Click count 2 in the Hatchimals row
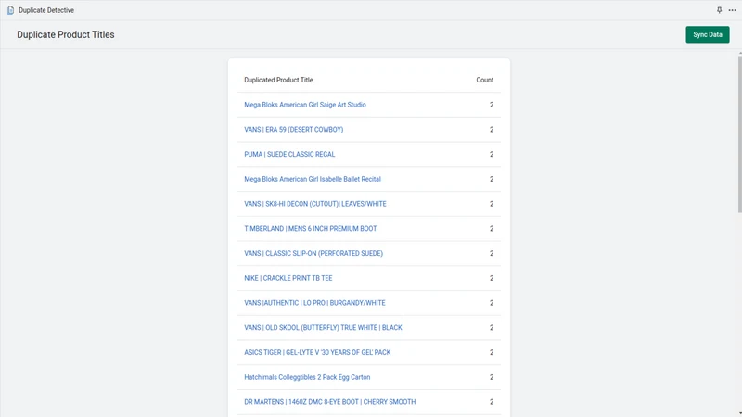This screenshot has height=417, width=742. 492,377
